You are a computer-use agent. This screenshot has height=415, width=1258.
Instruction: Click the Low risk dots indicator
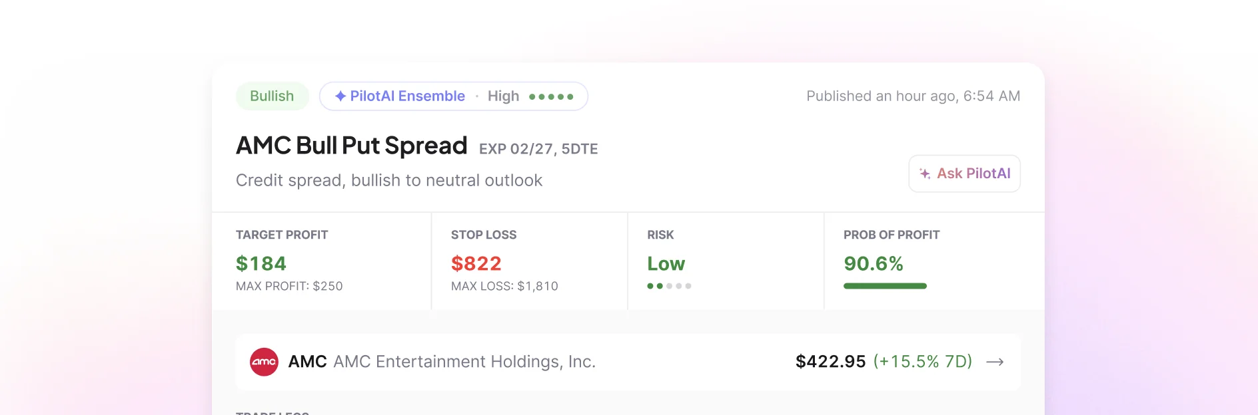[669, 286]
